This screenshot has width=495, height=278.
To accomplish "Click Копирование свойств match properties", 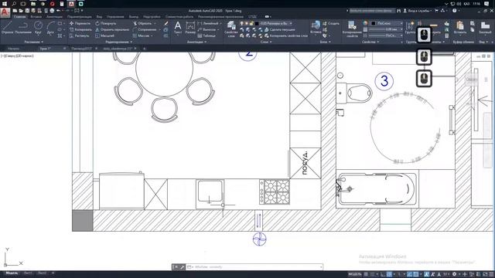I will point(352,29).
